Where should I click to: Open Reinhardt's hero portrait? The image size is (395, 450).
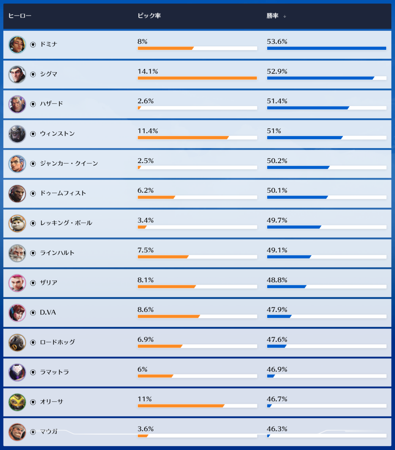17,253
